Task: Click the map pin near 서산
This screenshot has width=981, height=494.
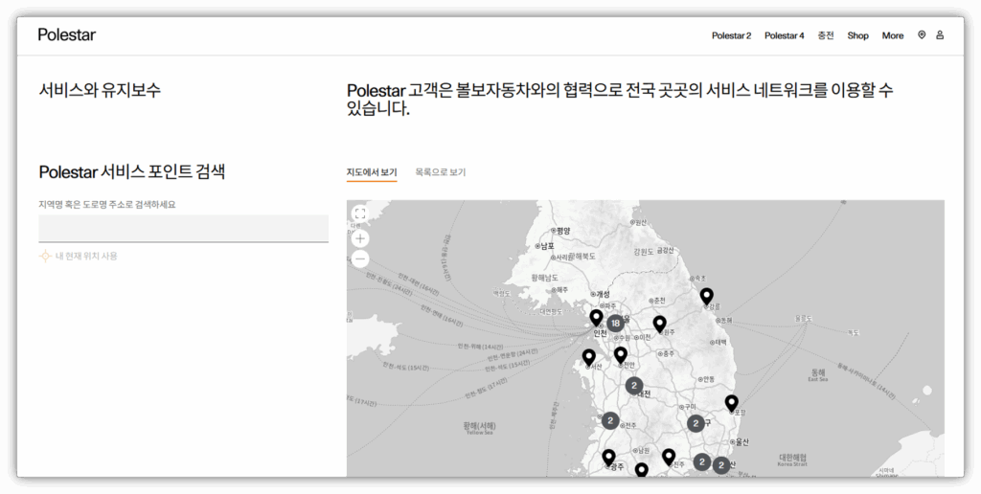Action: pyautogui.click(x=589, y=357)
